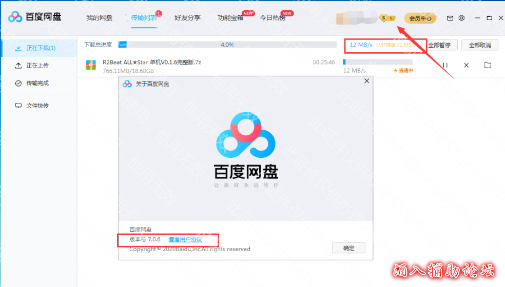Click the R2Beat file progress bar
This screenshot has width=505, height=287.
tap(378, 62)
